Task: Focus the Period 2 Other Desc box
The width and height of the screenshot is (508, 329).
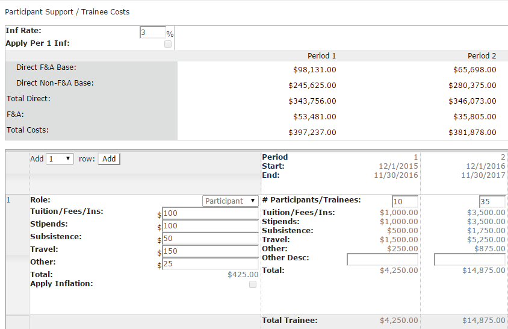Action: click(x=469, y=259)
